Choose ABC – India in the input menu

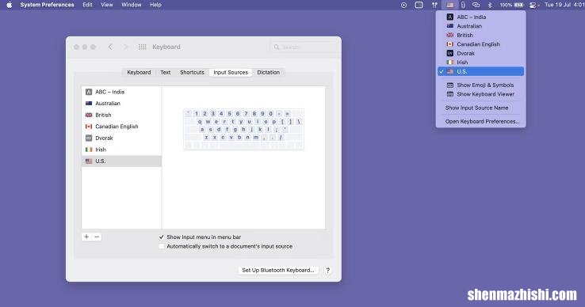coord(480,17)
